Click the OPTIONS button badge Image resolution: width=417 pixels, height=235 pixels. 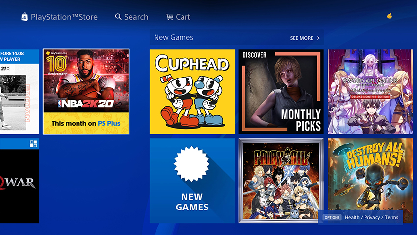(x=332, y=217)
